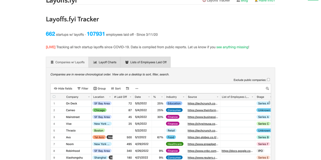The image size is (321, 160).
Task: Expand the # Laid Off column dropdown
Action: (x=131, y=97)
